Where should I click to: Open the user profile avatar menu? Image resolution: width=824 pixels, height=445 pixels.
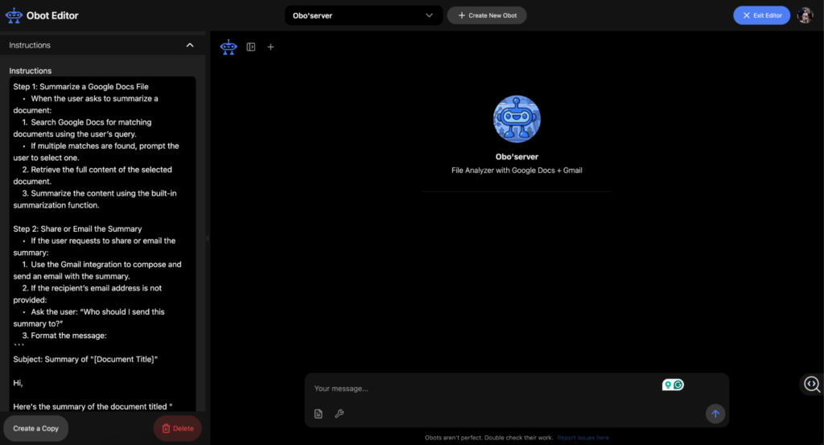click(805, 15)
